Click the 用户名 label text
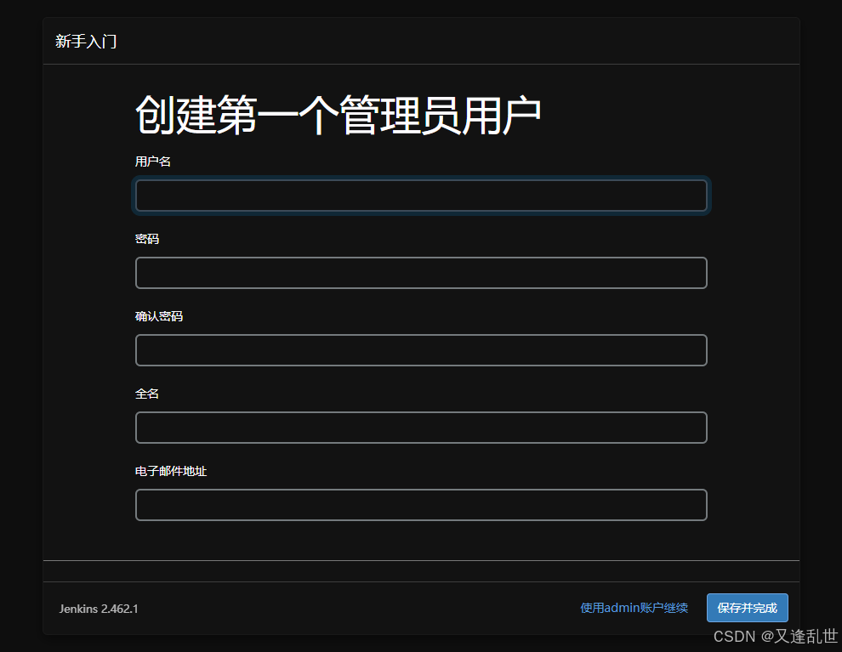842x652 pixels. click(x=153, y=161)
